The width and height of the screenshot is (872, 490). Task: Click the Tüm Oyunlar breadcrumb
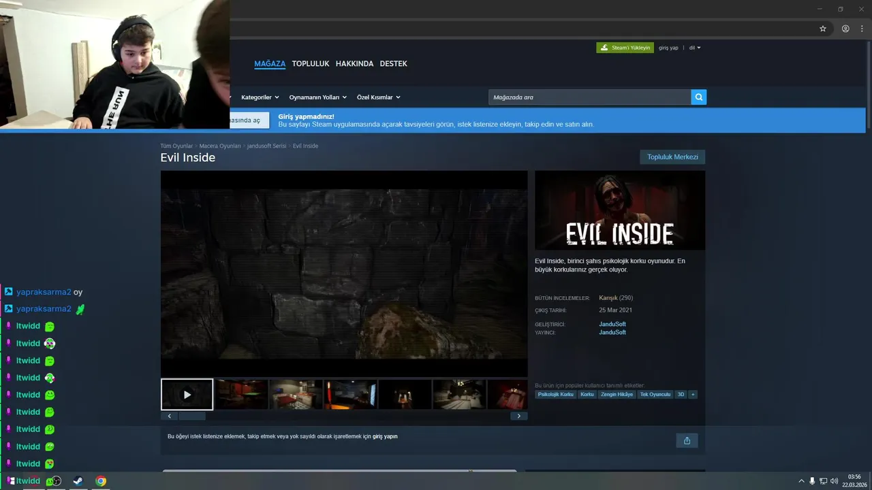(176, 146)
